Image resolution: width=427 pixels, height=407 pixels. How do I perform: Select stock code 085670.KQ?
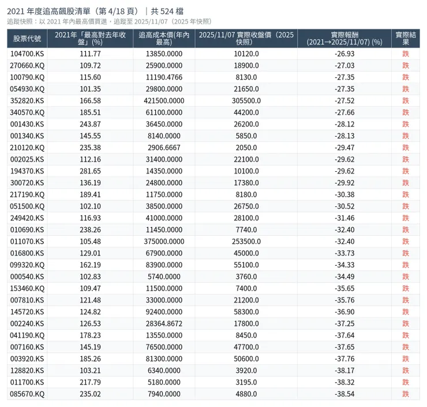27,394
